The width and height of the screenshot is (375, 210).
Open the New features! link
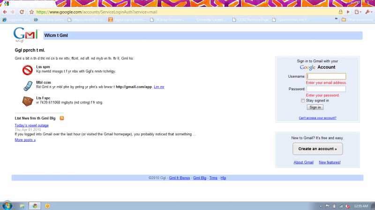pyautogui.click(x=330, y=162)
